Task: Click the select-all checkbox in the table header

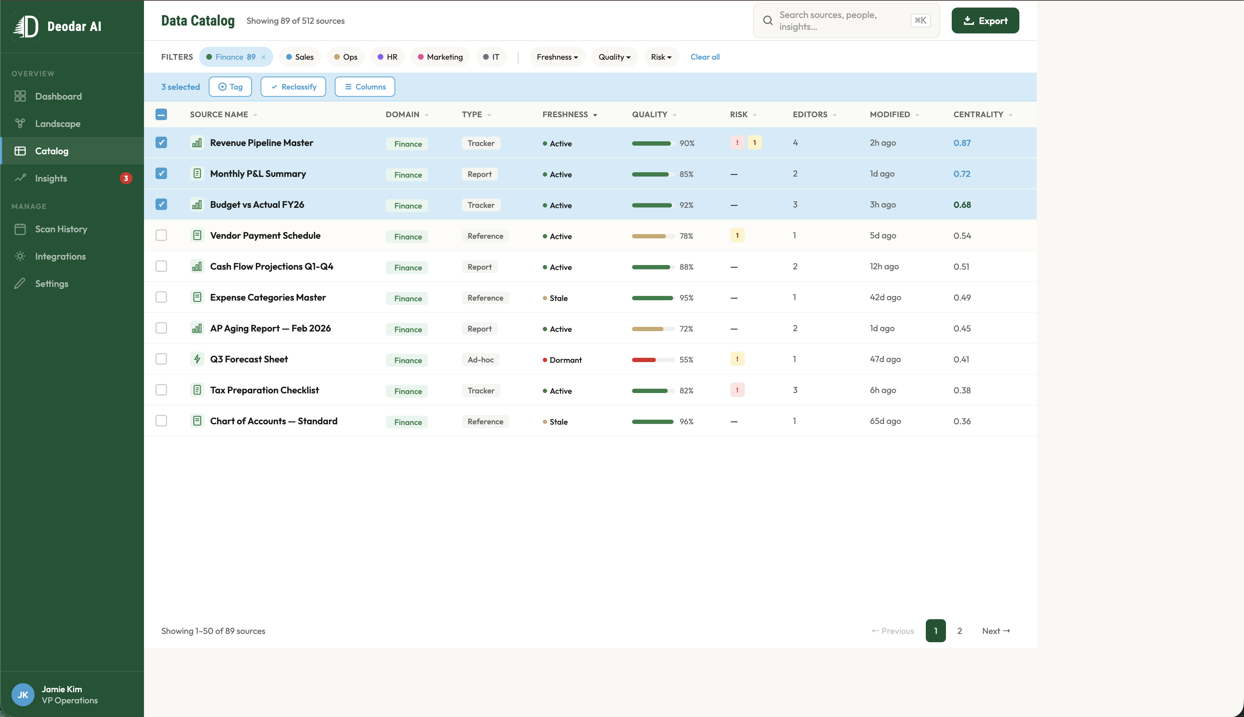Action: (x=161, y=114)
